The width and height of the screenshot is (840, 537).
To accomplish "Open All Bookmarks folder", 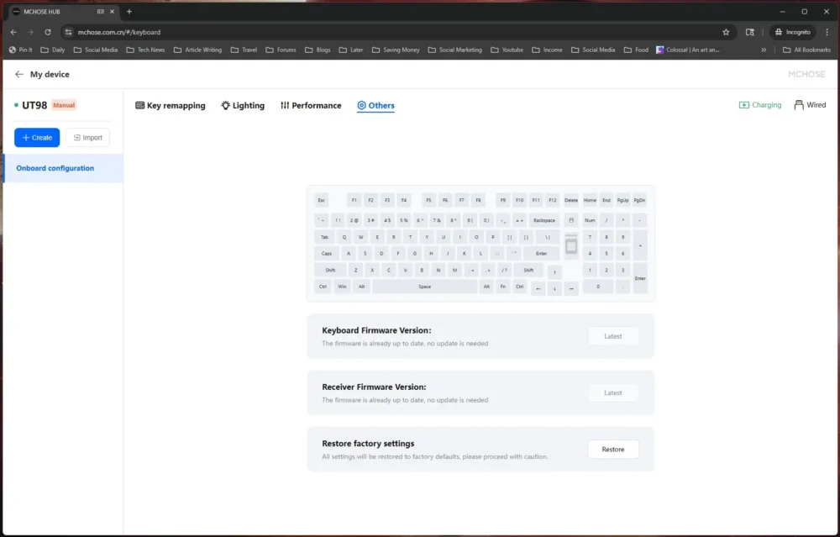I will 806,50.
